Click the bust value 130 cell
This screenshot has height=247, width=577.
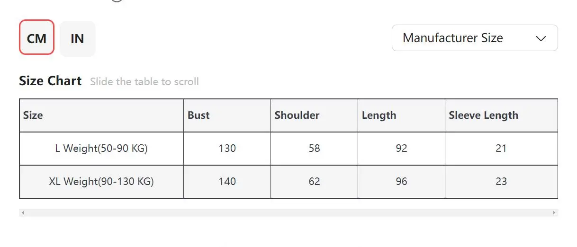tap(227, 149)
